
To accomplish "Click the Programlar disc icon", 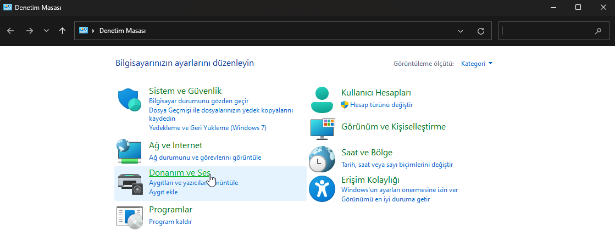I will pos(130,217).
